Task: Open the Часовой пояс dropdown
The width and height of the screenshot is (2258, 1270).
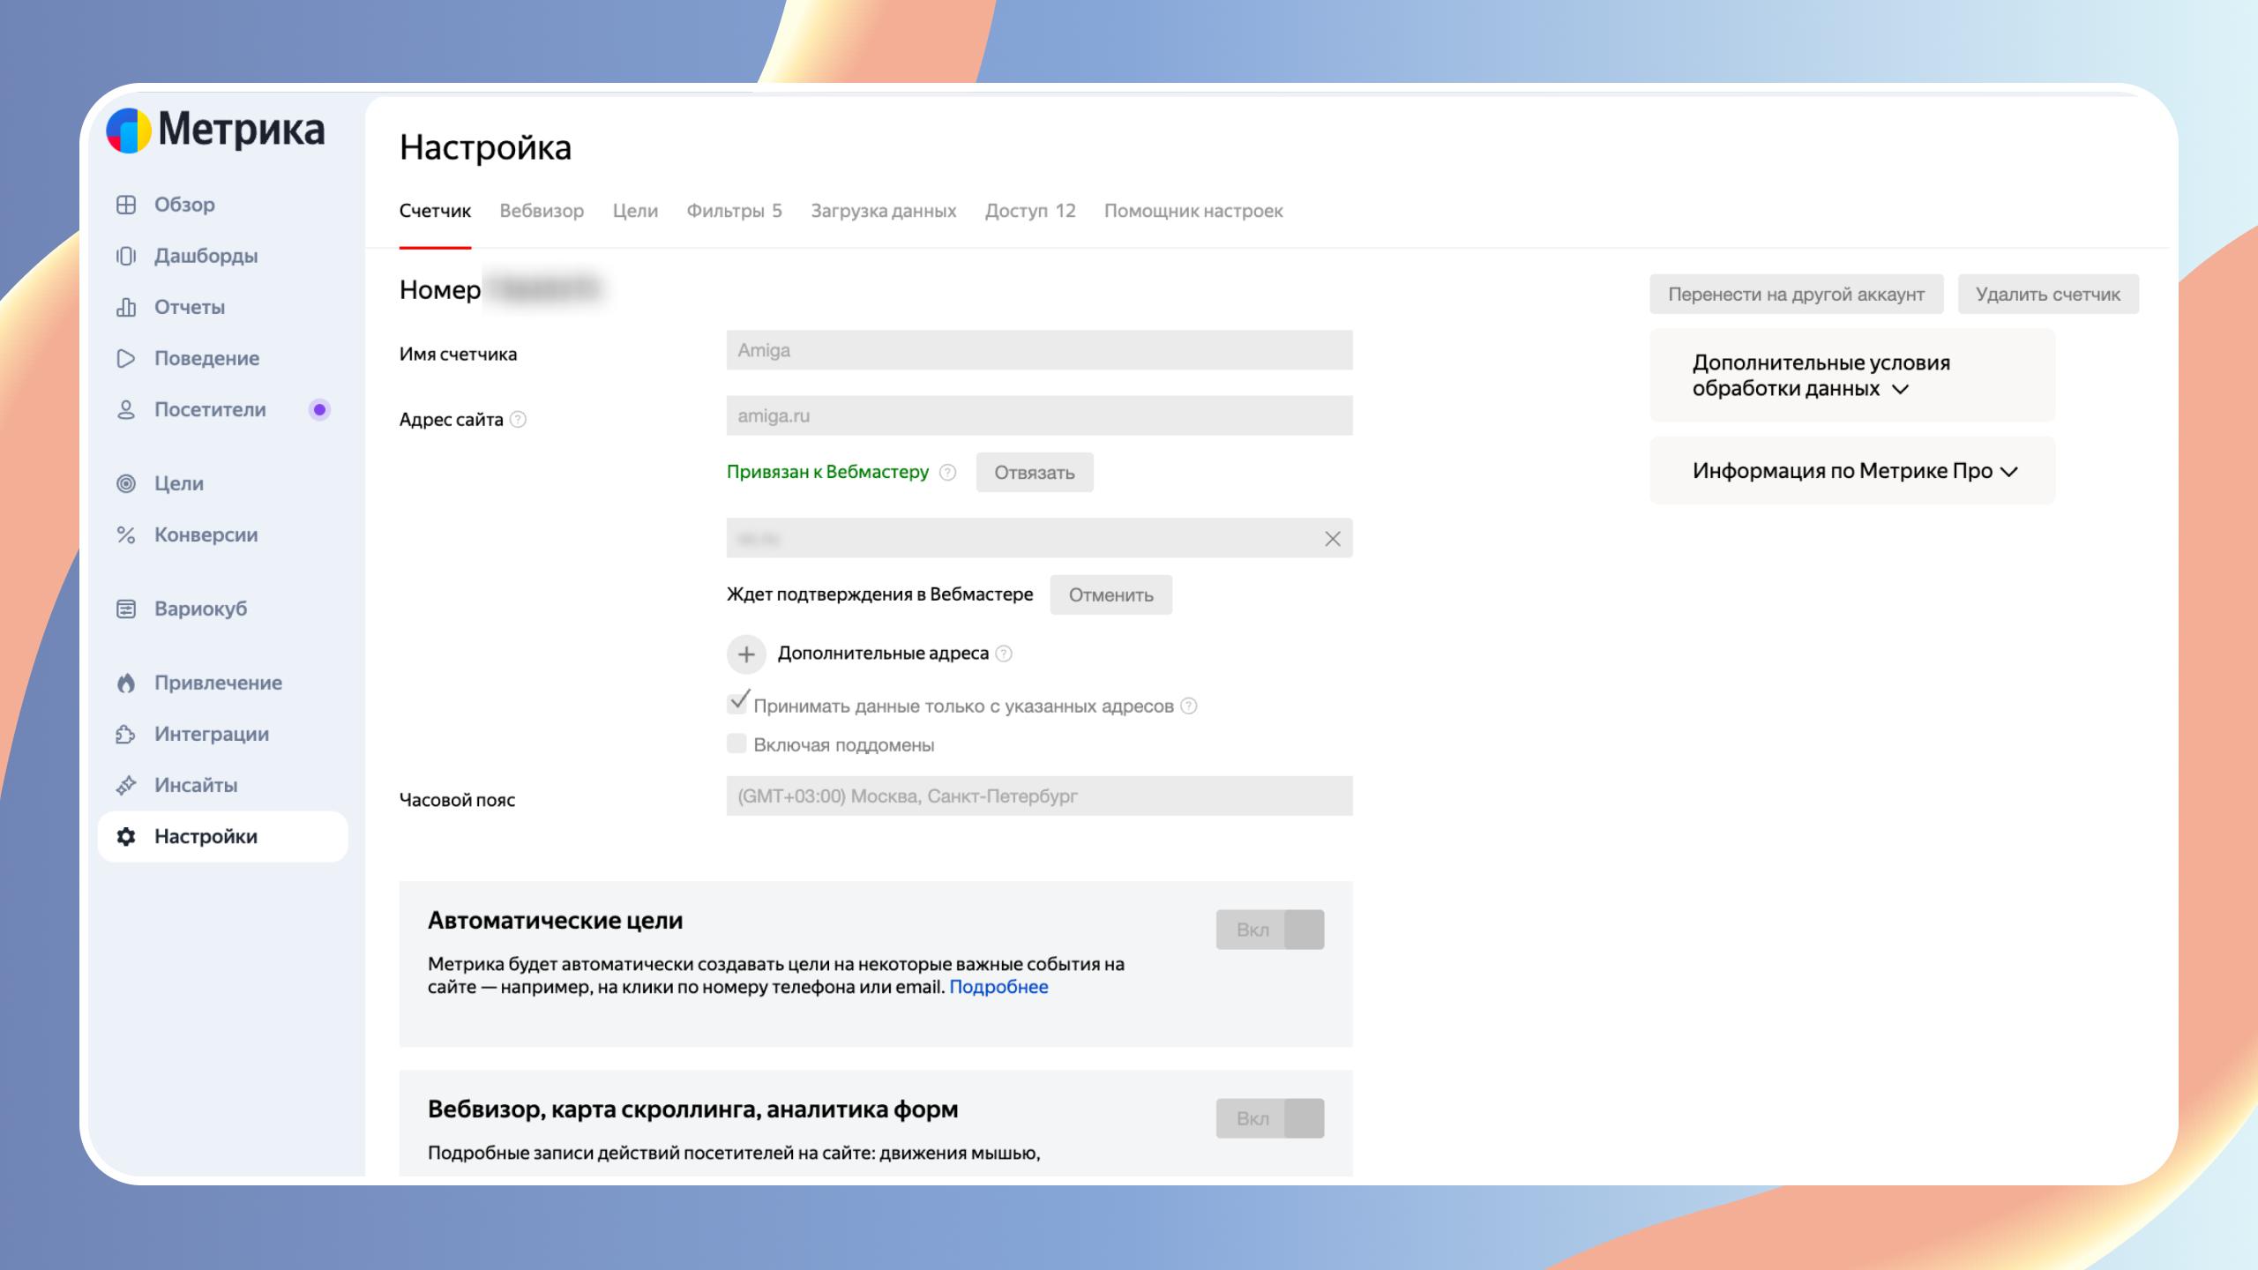Action: tap(1040, 796)
